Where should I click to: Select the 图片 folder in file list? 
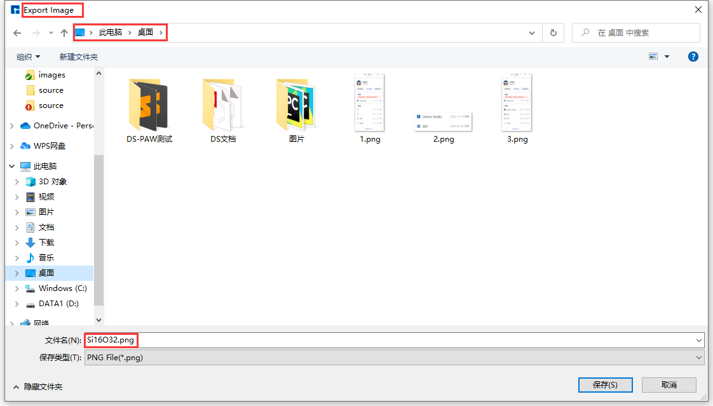tap(297, 111)
